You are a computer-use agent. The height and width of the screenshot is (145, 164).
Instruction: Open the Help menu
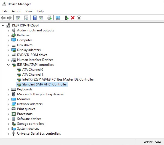pos(40,11)
